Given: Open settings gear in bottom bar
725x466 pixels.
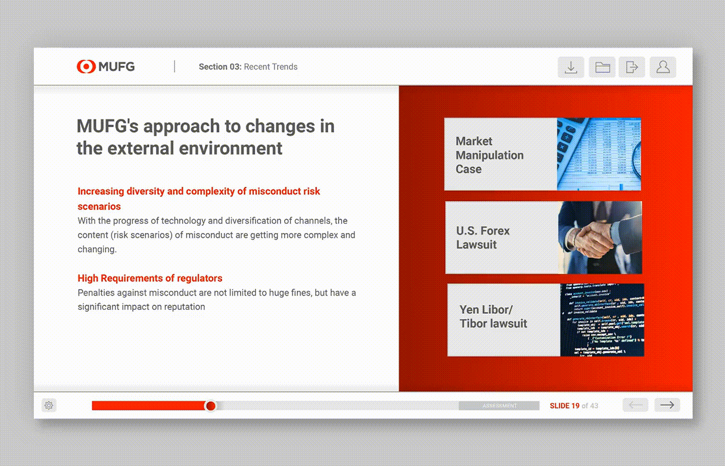Looking at the screenshot, I should 49,406.
